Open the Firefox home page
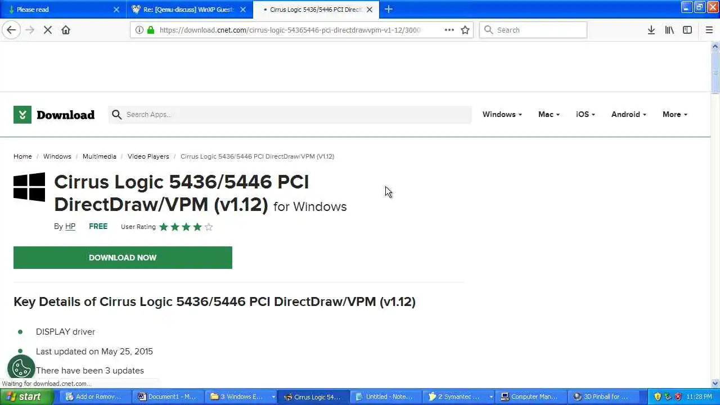 (x=66, y=30)
